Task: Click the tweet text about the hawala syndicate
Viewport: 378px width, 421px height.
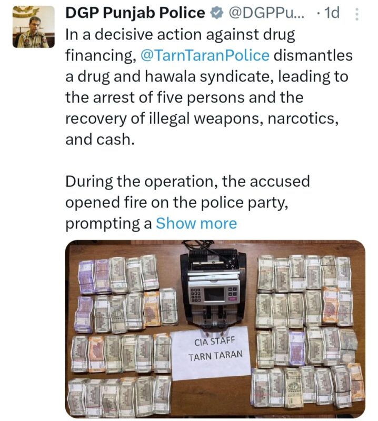Action: click(209, 87)
